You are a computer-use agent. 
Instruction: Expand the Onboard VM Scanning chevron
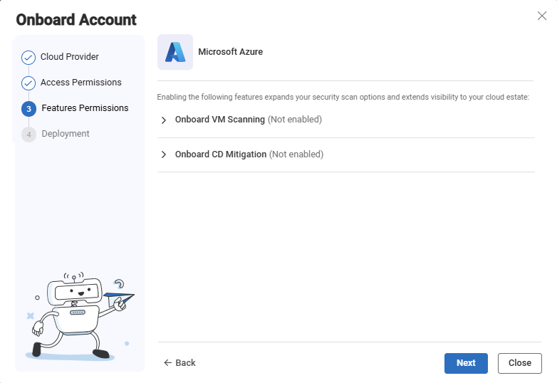coord(163,120)
